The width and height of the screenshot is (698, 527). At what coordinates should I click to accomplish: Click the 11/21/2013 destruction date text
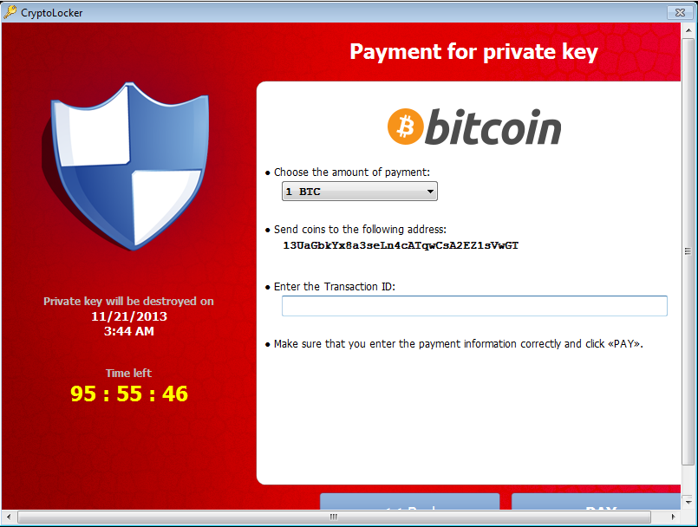[129, 316]
